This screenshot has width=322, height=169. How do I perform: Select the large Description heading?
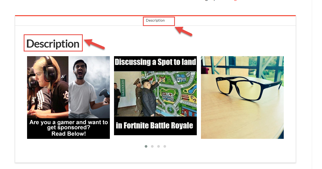point(53,43)
